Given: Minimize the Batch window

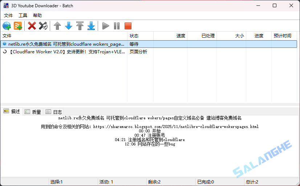Looking at the screenshot, I should [x=258, y=5].
